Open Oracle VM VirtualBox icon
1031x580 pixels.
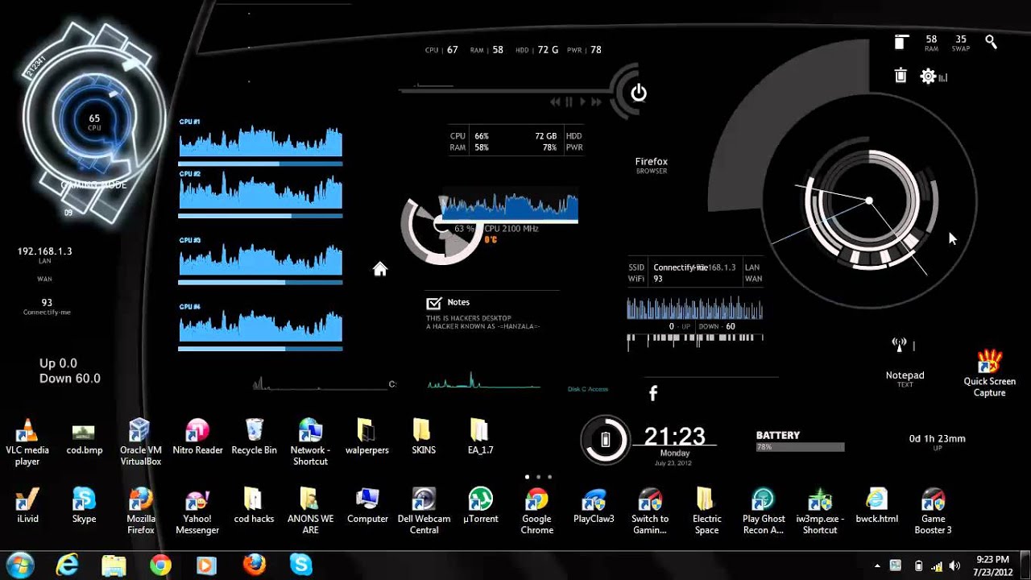(140, 443)
